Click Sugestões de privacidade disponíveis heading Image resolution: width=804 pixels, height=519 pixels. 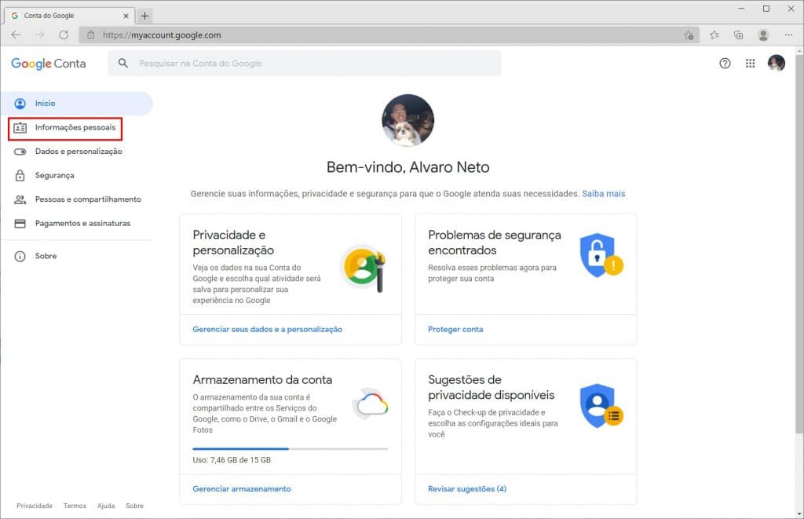click(492, 388)
